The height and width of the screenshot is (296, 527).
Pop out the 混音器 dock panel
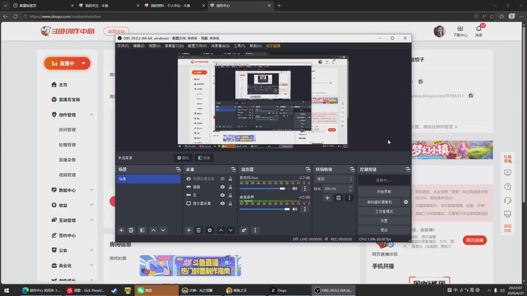(308, 170)
